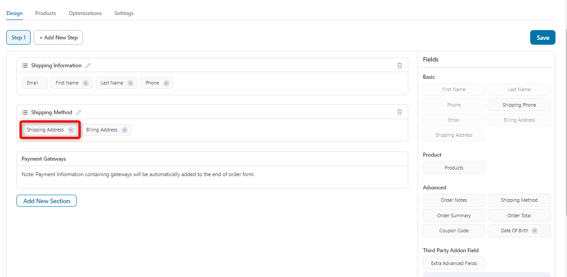Viewport: 567px width, 277px height.
Task: Pick Billing Address in Basic fields panel
Action: 519,120
